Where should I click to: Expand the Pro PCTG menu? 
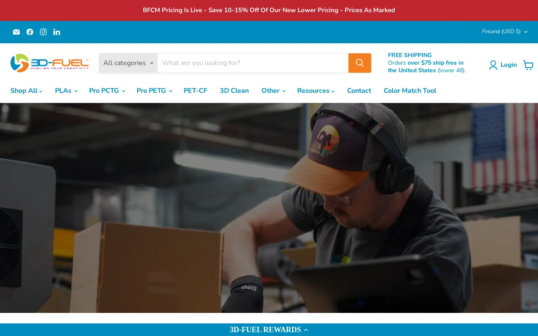[107, 91]
